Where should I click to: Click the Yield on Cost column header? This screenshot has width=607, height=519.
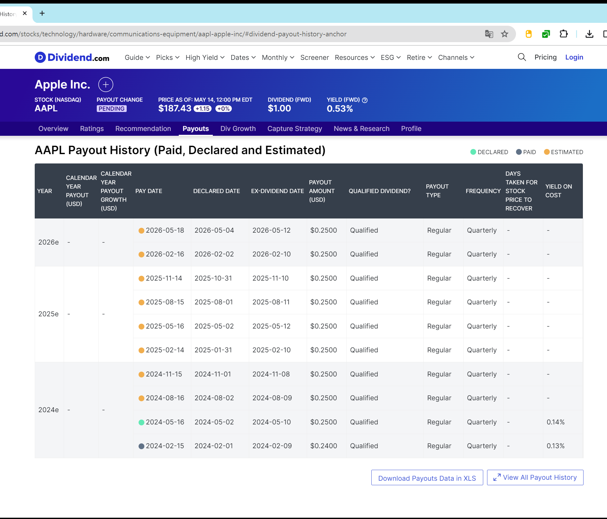(x=559, y=191)
